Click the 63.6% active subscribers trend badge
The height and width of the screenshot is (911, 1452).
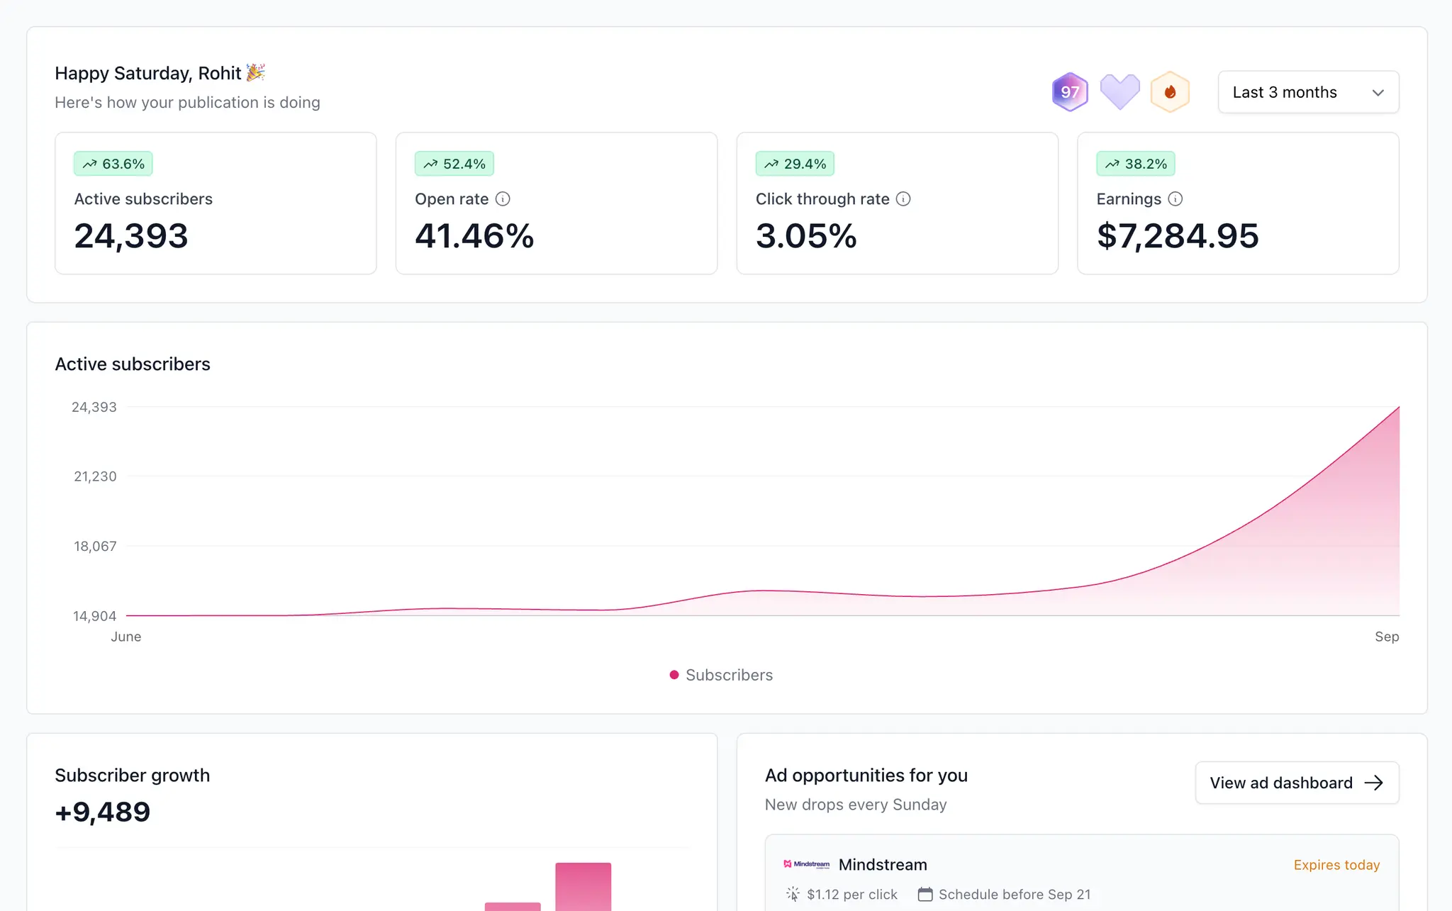click(x=113, y=164)
